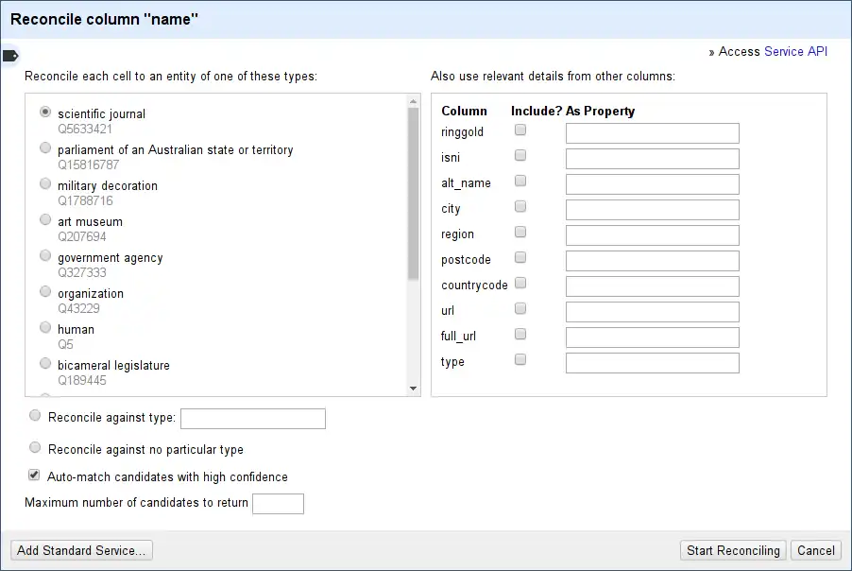The height and width of the screenshot is (571, 852).
Task: Click the tag-shaped service panel icon
Action: coord(10,56)
